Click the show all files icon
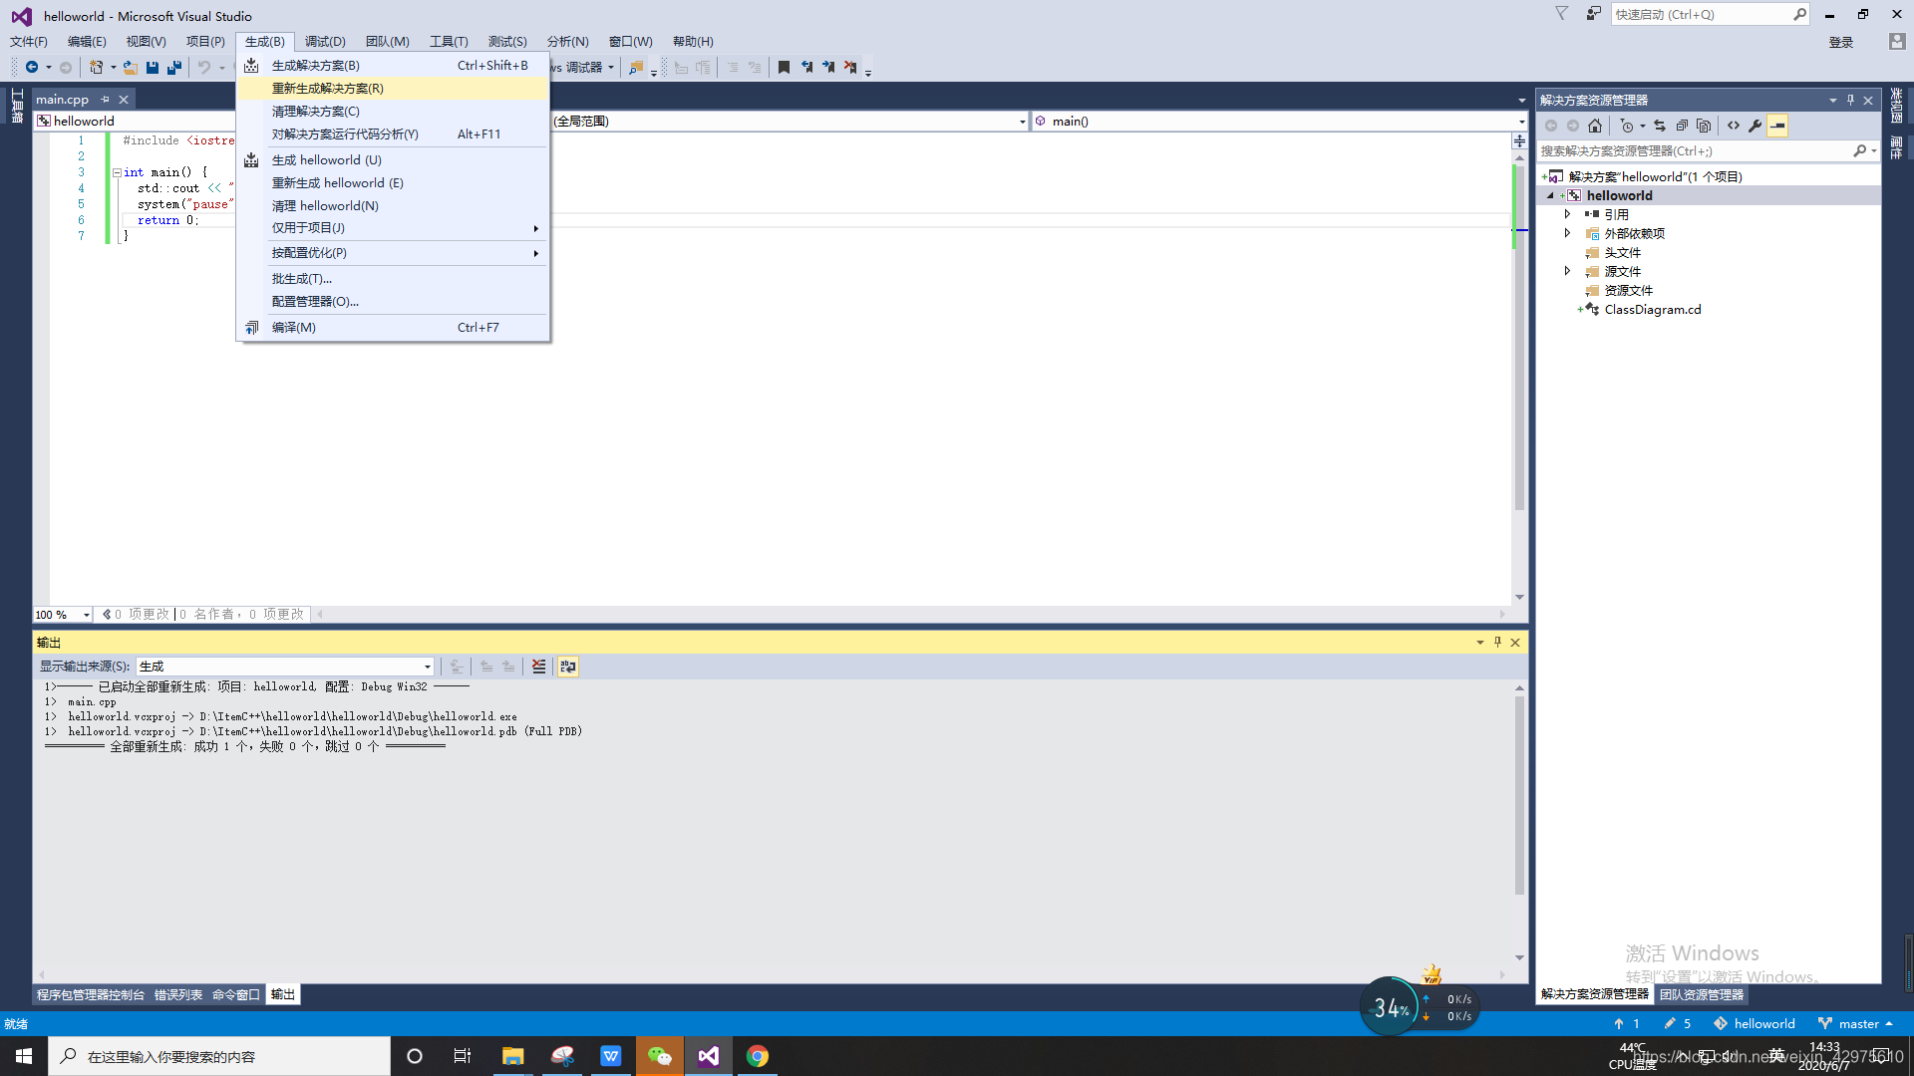This screenshot has width=1914, height=1076. click(1704, 126)
